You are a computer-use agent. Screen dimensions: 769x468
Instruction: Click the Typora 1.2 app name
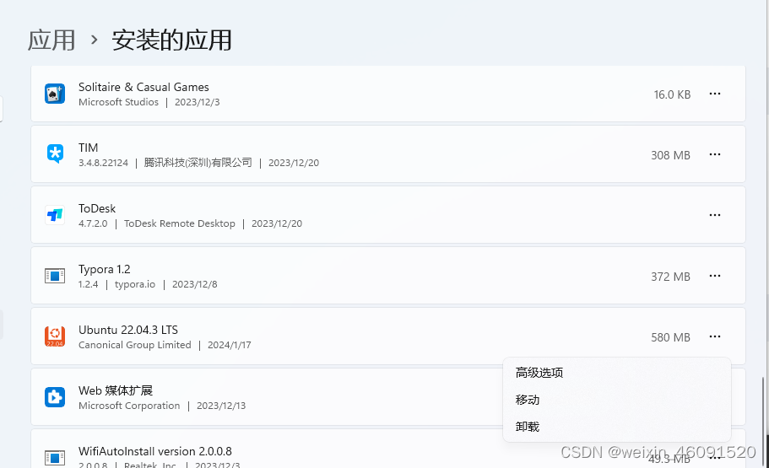105,269
